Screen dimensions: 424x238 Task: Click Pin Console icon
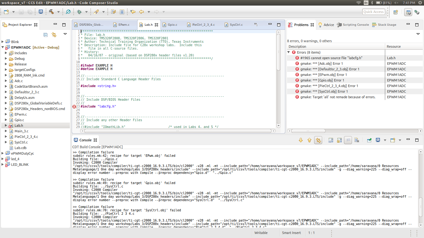(x=369, y=140)
